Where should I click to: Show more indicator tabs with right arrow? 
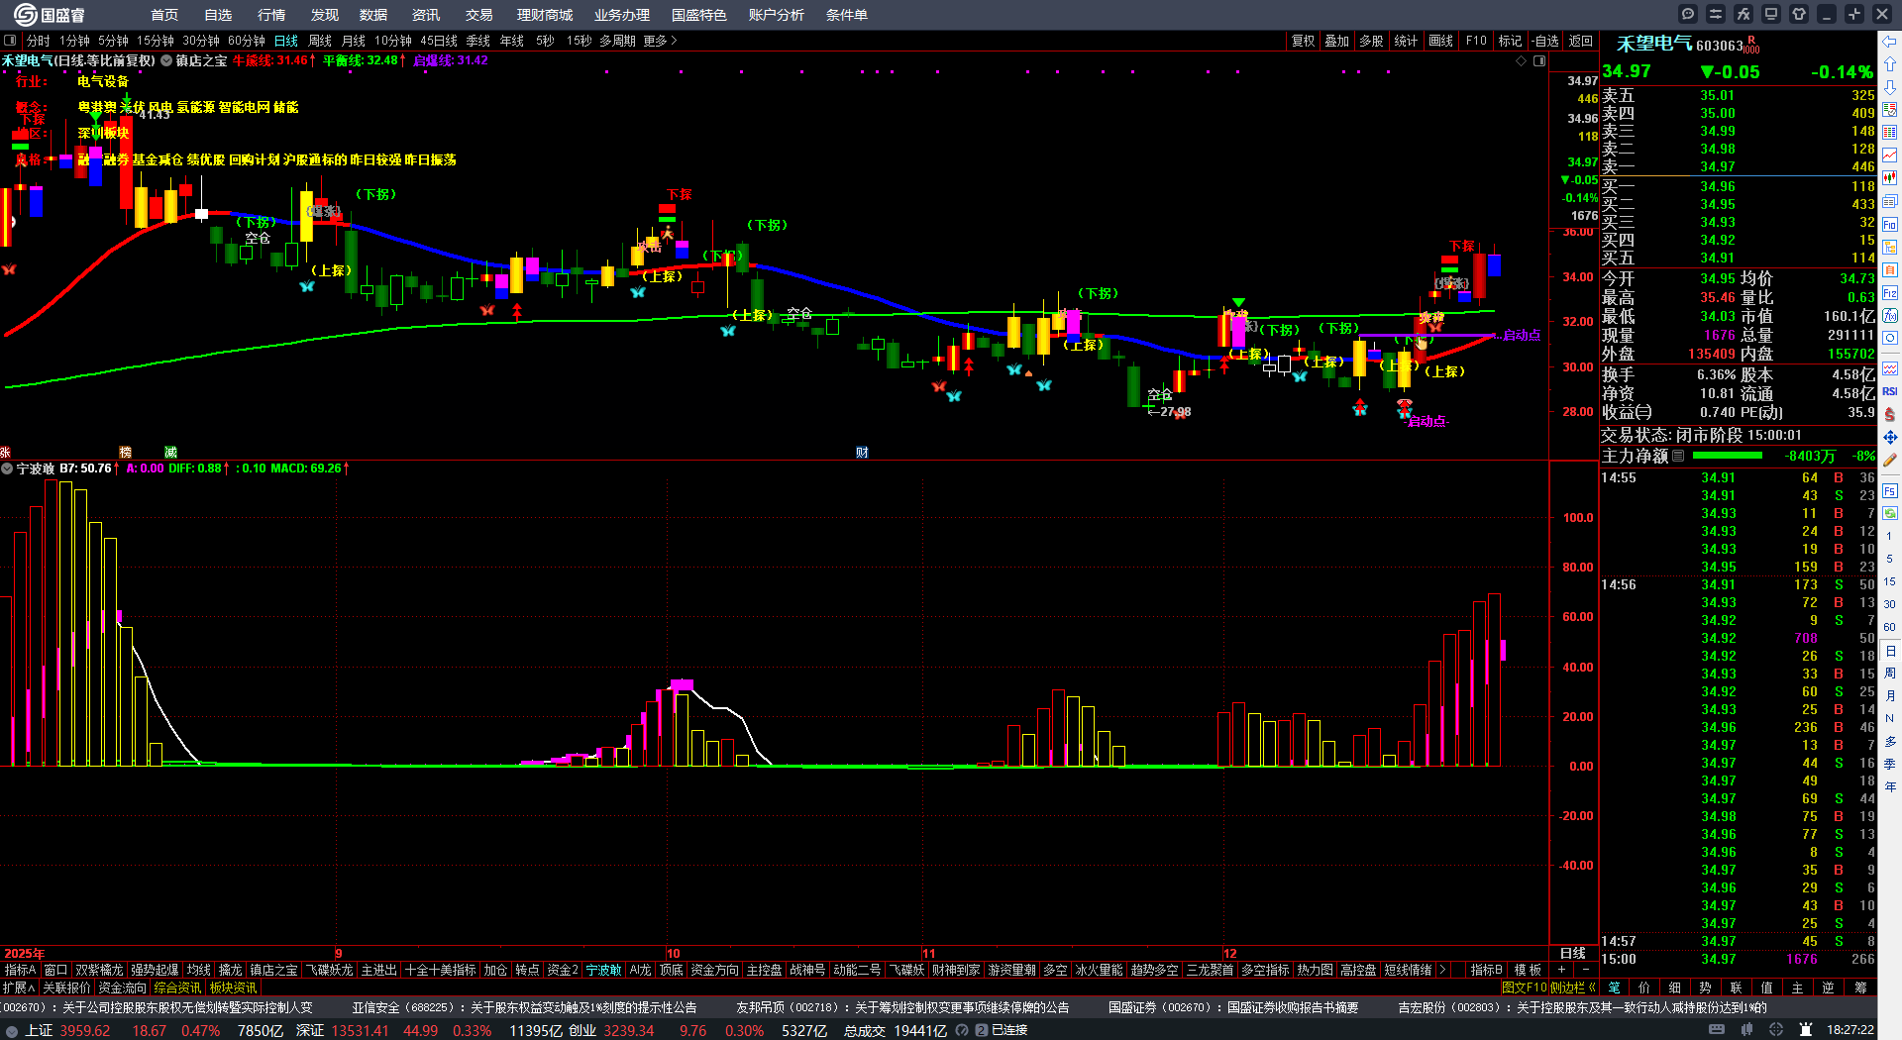click(1442, 970)
